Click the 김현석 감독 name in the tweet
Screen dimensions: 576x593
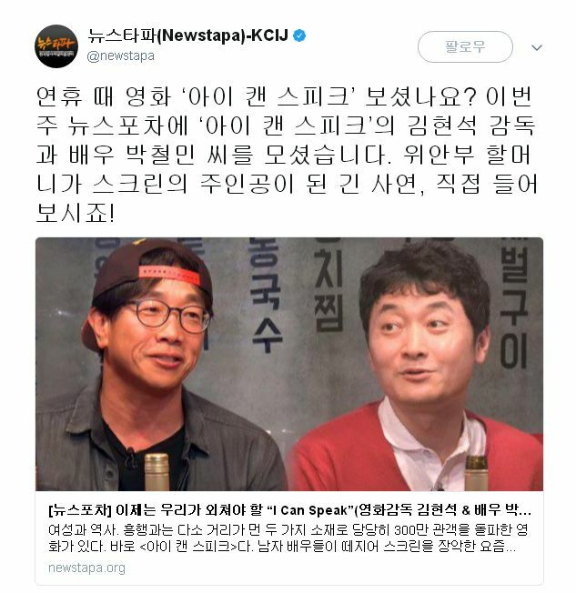tap(470, 126)
